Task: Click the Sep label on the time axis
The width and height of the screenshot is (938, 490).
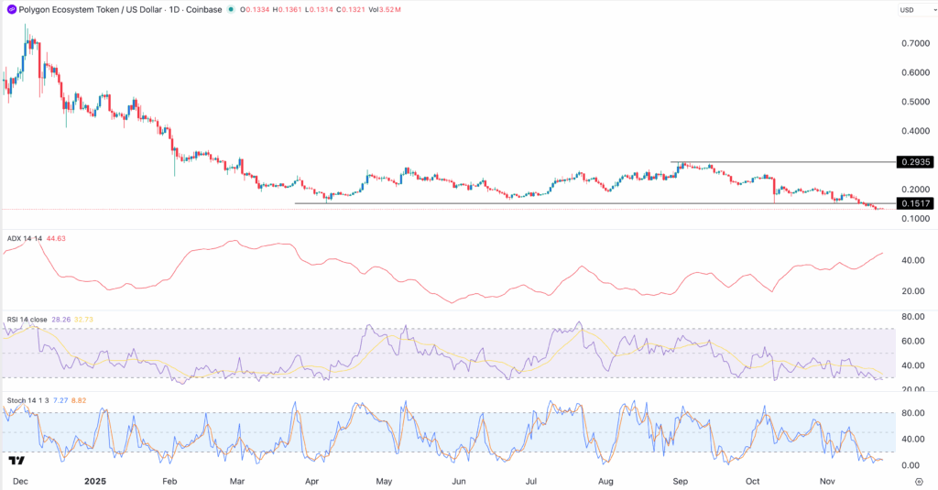Action: point(679,480)
